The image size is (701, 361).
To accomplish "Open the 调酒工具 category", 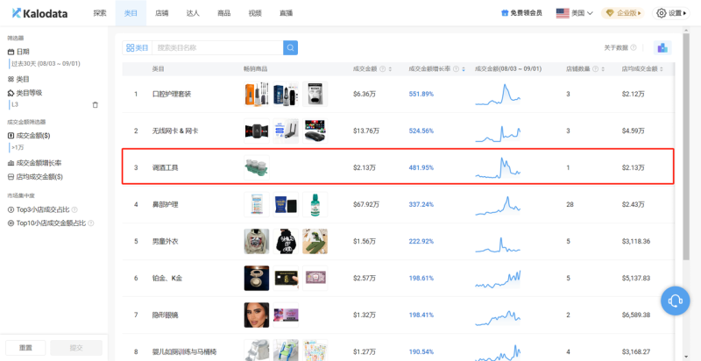I will coord(165,168).
